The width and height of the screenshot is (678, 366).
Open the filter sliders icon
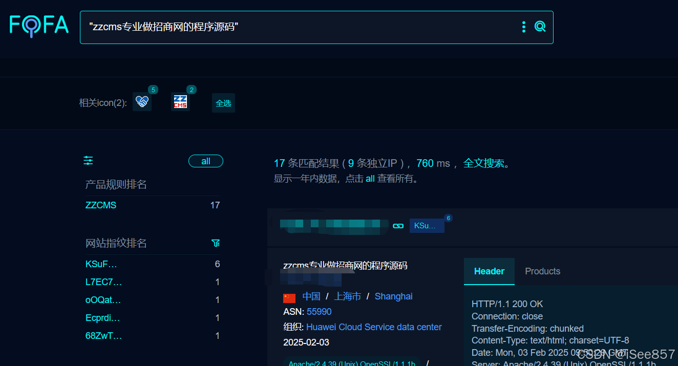[89, 161]
